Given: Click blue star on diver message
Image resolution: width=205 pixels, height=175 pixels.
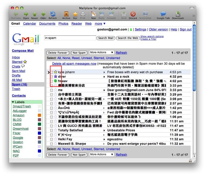Looking at the screenshot, I should (56, 76).
